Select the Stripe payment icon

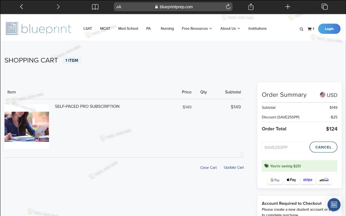pos(308,180)
